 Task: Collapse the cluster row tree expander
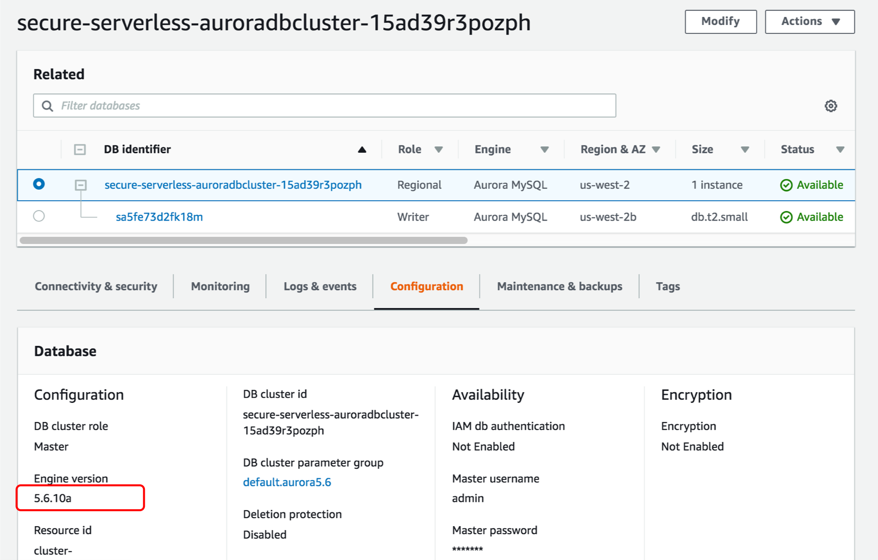[81, 185]
